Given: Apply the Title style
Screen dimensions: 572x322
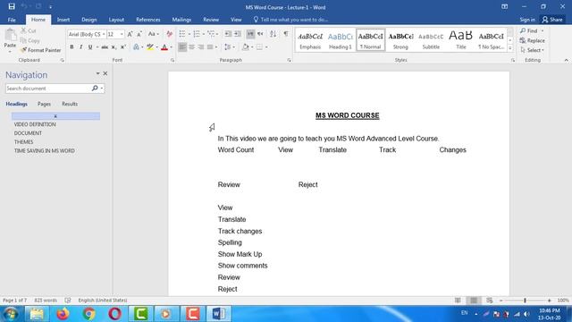Looking at the screenshot, I should 461,40.
